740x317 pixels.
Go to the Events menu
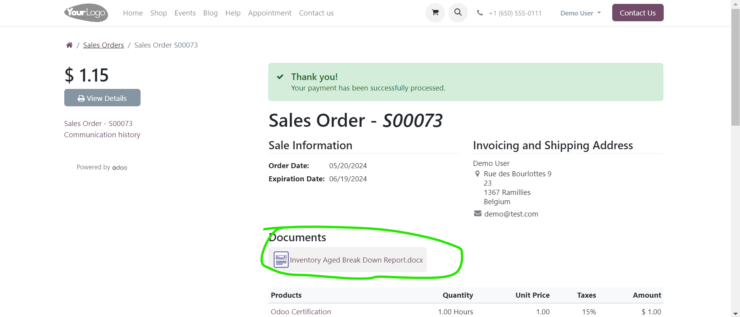tap(185, 13)
